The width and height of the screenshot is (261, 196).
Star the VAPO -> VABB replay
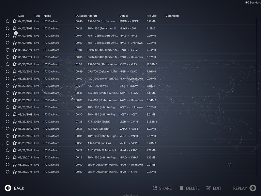tap(15, 129)
